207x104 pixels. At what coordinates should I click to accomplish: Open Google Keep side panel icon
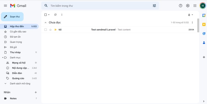pos(204,25)
